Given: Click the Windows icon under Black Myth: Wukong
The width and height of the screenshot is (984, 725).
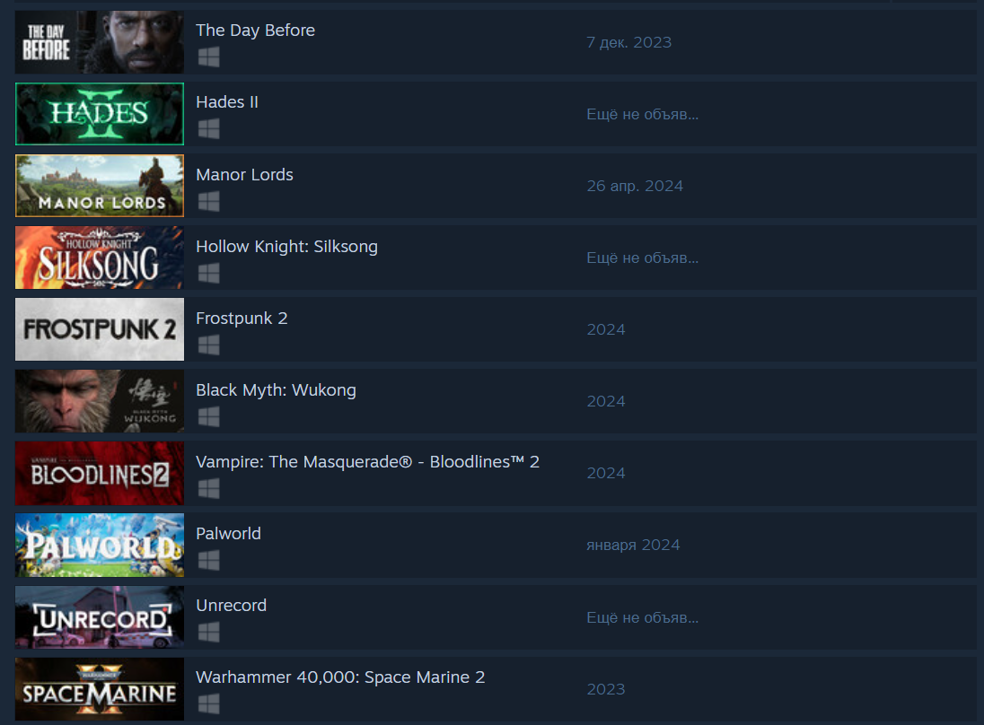Looking at the screenshot, I should pyautogui.click(x=208, y=416).
